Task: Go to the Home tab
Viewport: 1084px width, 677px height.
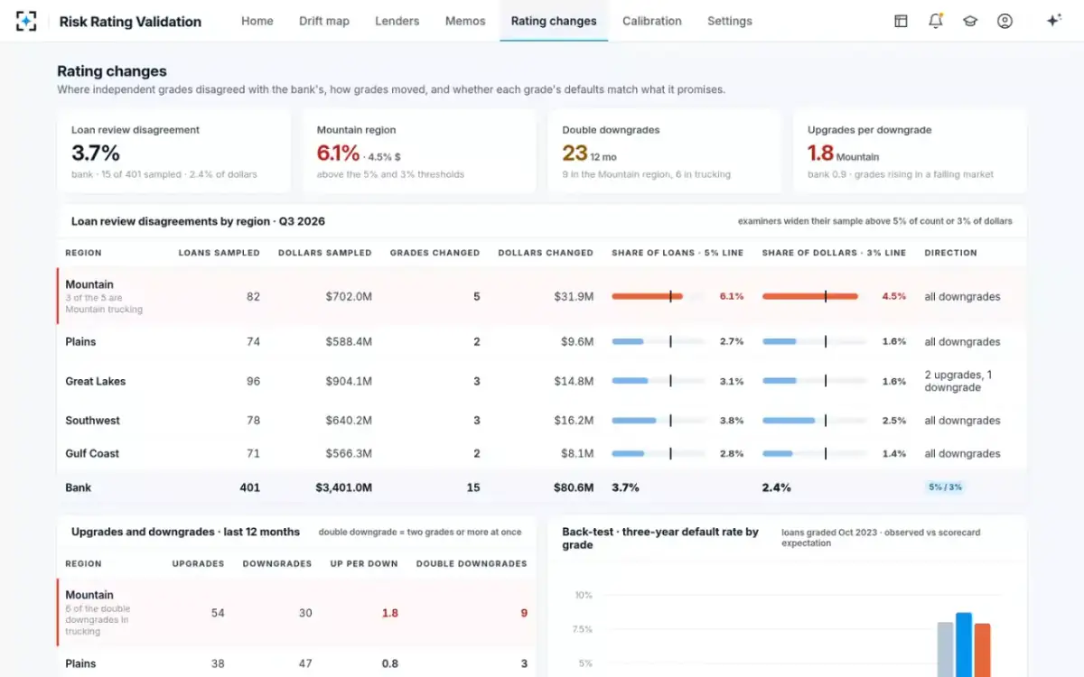Action: [257, 21]
